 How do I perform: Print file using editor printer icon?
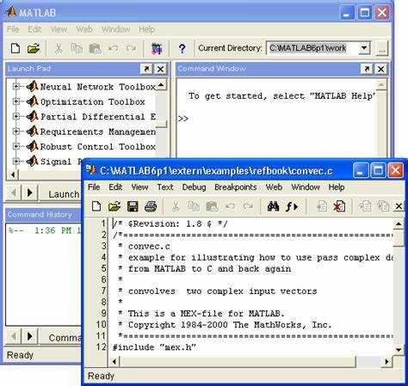click(x=151, y=206)
